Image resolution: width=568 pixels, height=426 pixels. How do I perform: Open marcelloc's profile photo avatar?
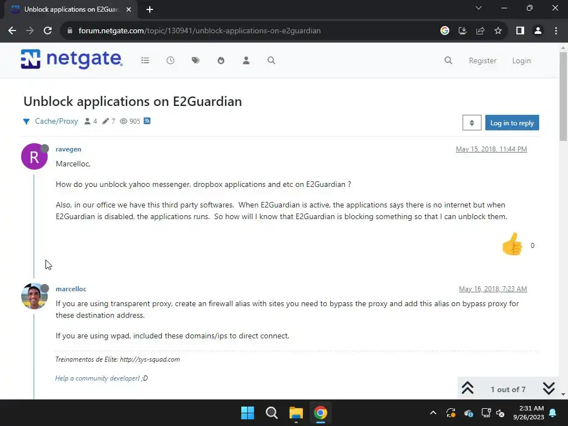point(34,296)
